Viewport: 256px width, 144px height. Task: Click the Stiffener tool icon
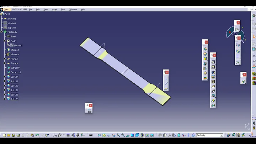click(213, 96)
